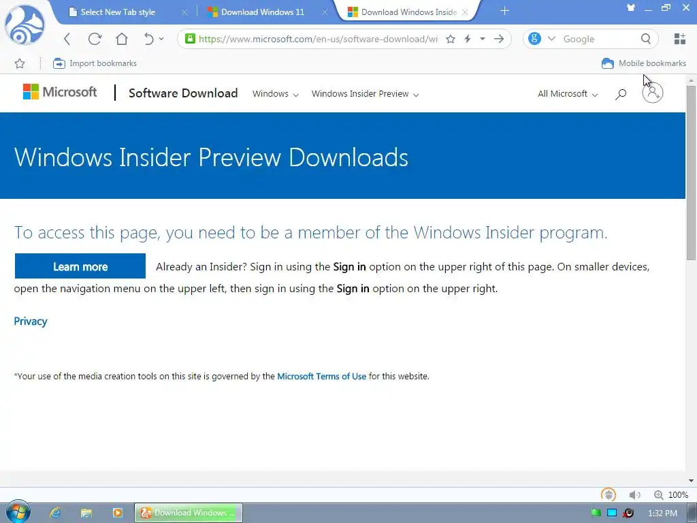Open a new tab with plus

click(504, 11)
